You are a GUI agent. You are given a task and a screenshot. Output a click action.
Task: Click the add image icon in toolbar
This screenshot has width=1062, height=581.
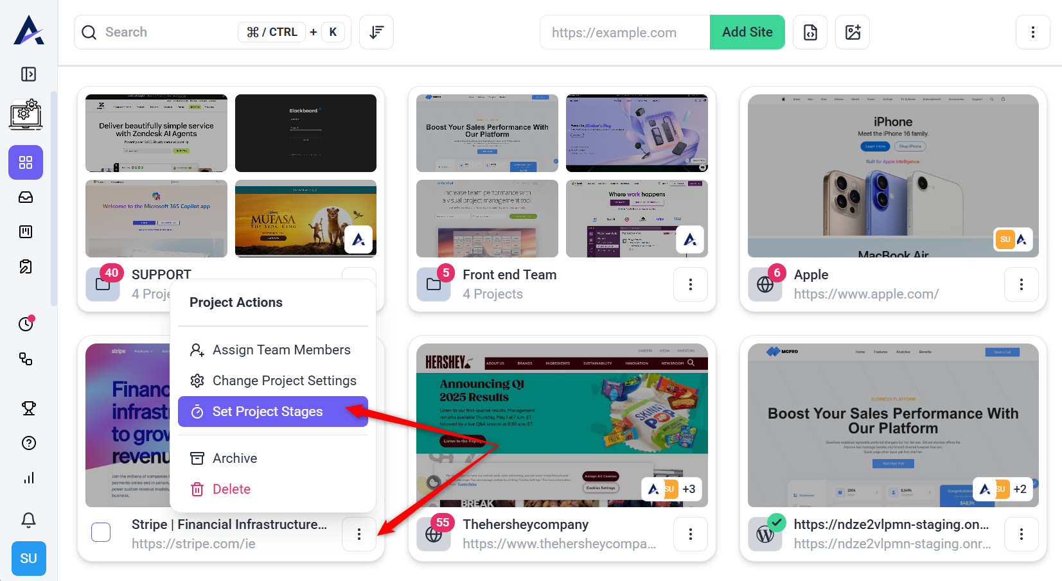(x=853, y=32)
